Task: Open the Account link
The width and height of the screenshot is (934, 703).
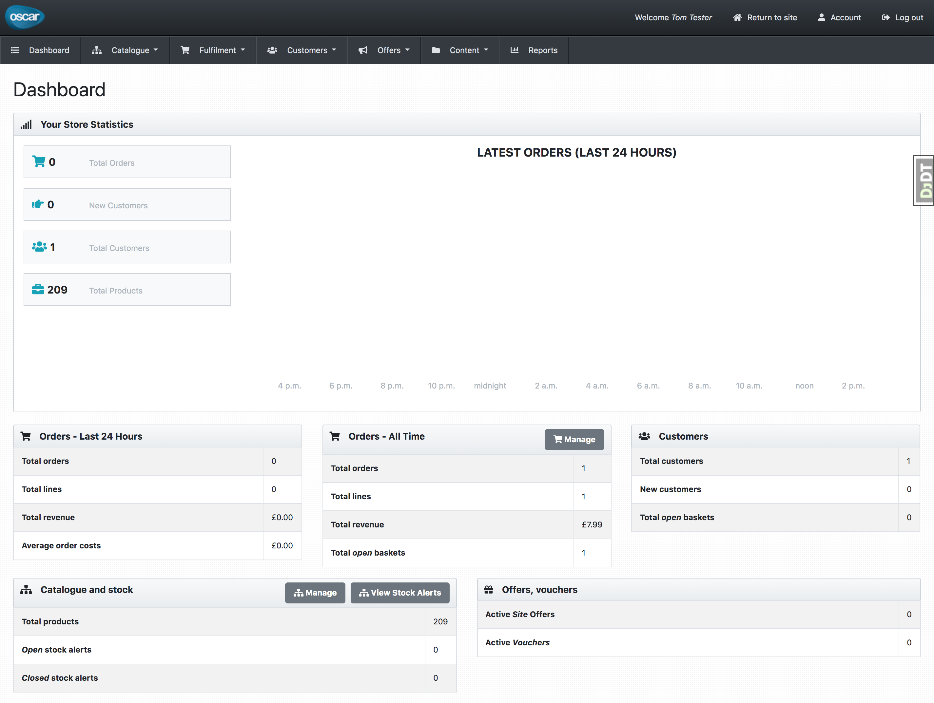Action: click(839, 17)
